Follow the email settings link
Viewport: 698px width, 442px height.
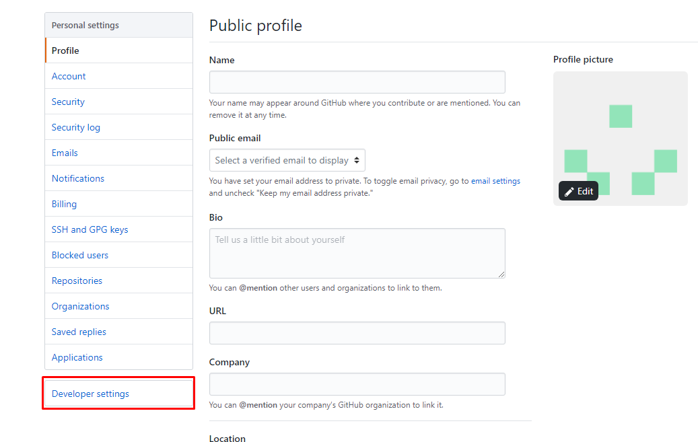495,181
